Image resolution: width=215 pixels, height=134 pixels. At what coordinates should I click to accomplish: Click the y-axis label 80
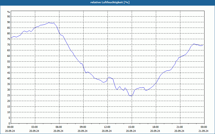click(9, 33)
